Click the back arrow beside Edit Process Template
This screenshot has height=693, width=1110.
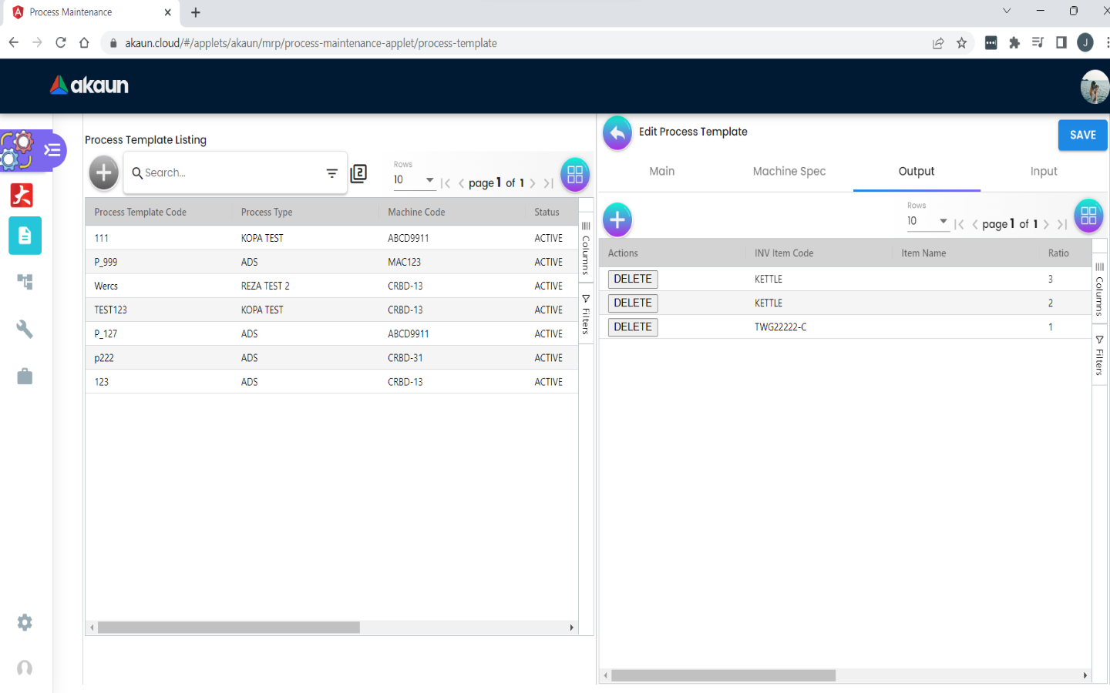[x=617, y=133]
